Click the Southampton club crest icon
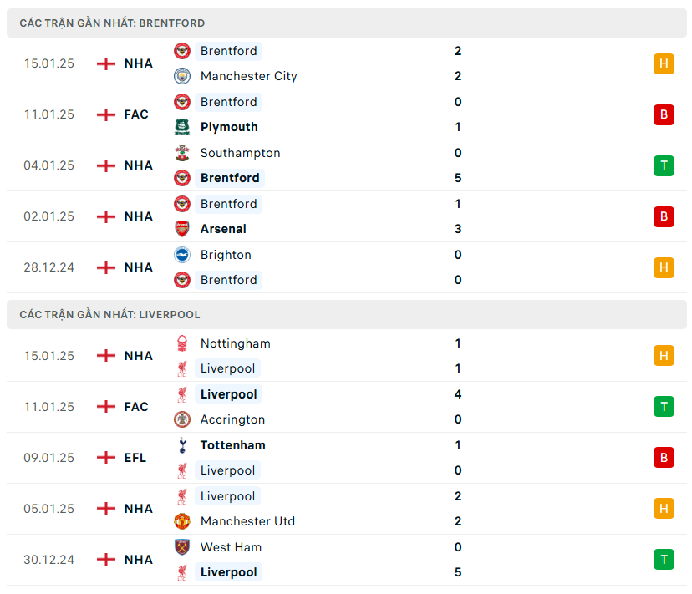 (x=182, y=153)
